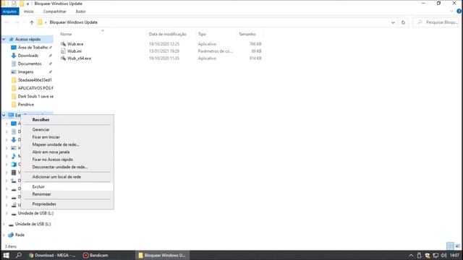Viewport: 463px width, 260px height.
Task: Click the back navigation arrow
Action: click(7, 22)
